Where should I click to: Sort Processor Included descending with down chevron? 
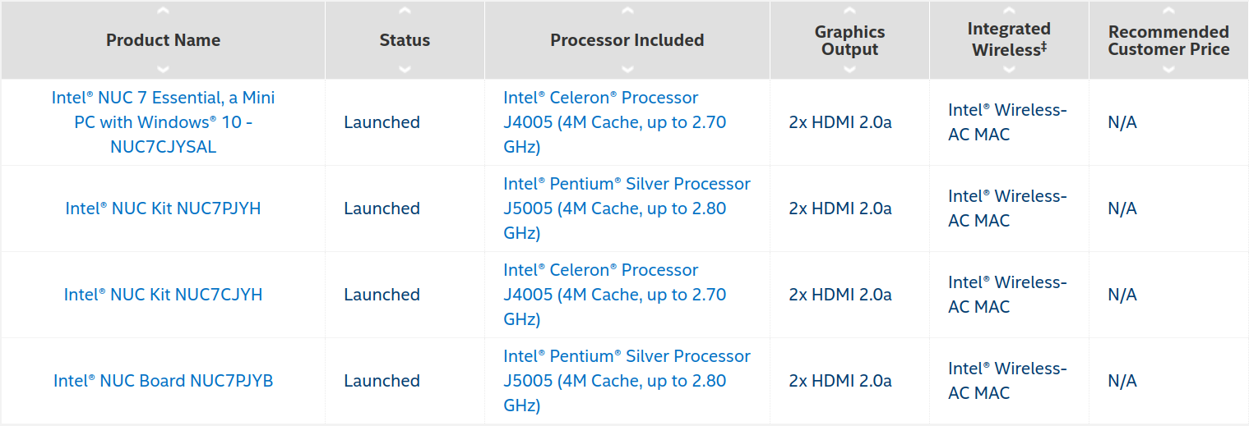click(x=627, y=69)
